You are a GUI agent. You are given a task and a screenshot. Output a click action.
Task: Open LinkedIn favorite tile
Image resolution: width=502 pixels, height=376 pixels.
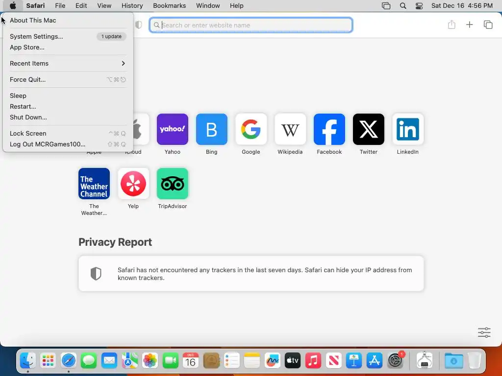pyautogui.click(x=407, y=129)
